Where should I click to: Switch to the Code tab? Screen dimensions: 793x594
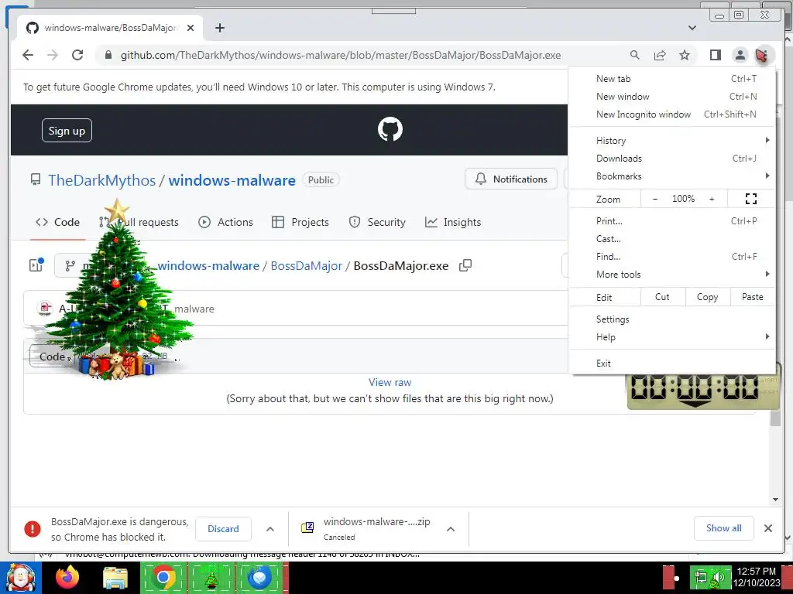57,222
